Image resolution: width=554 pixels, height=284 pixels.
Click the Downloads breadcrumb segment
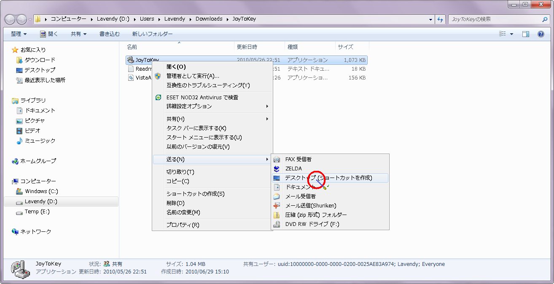pyautogui.click(x=209, y=19)
